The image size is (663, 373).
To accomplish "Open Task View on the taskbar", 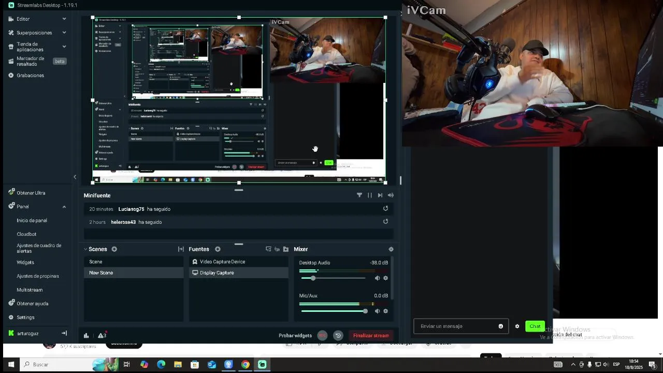I will coord(126,365).
